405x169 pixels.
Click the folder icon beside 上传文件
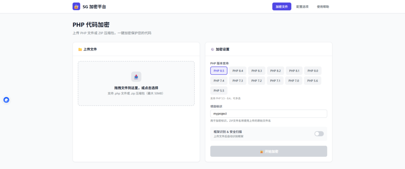tap(80, 49)
